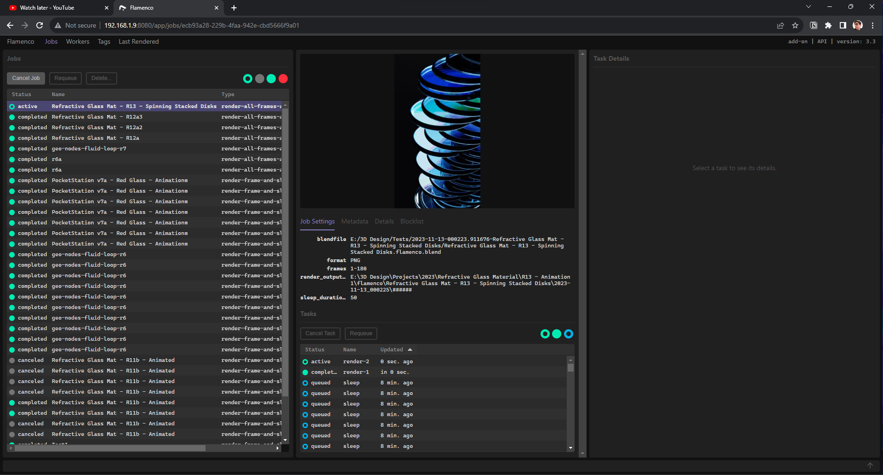Click the green completed filter dot above the Tasks list
This screenshot has height=475, width=883.
coord(557,334)
